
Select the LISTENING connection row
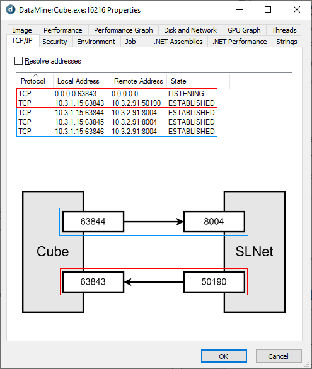coord(117,94)
